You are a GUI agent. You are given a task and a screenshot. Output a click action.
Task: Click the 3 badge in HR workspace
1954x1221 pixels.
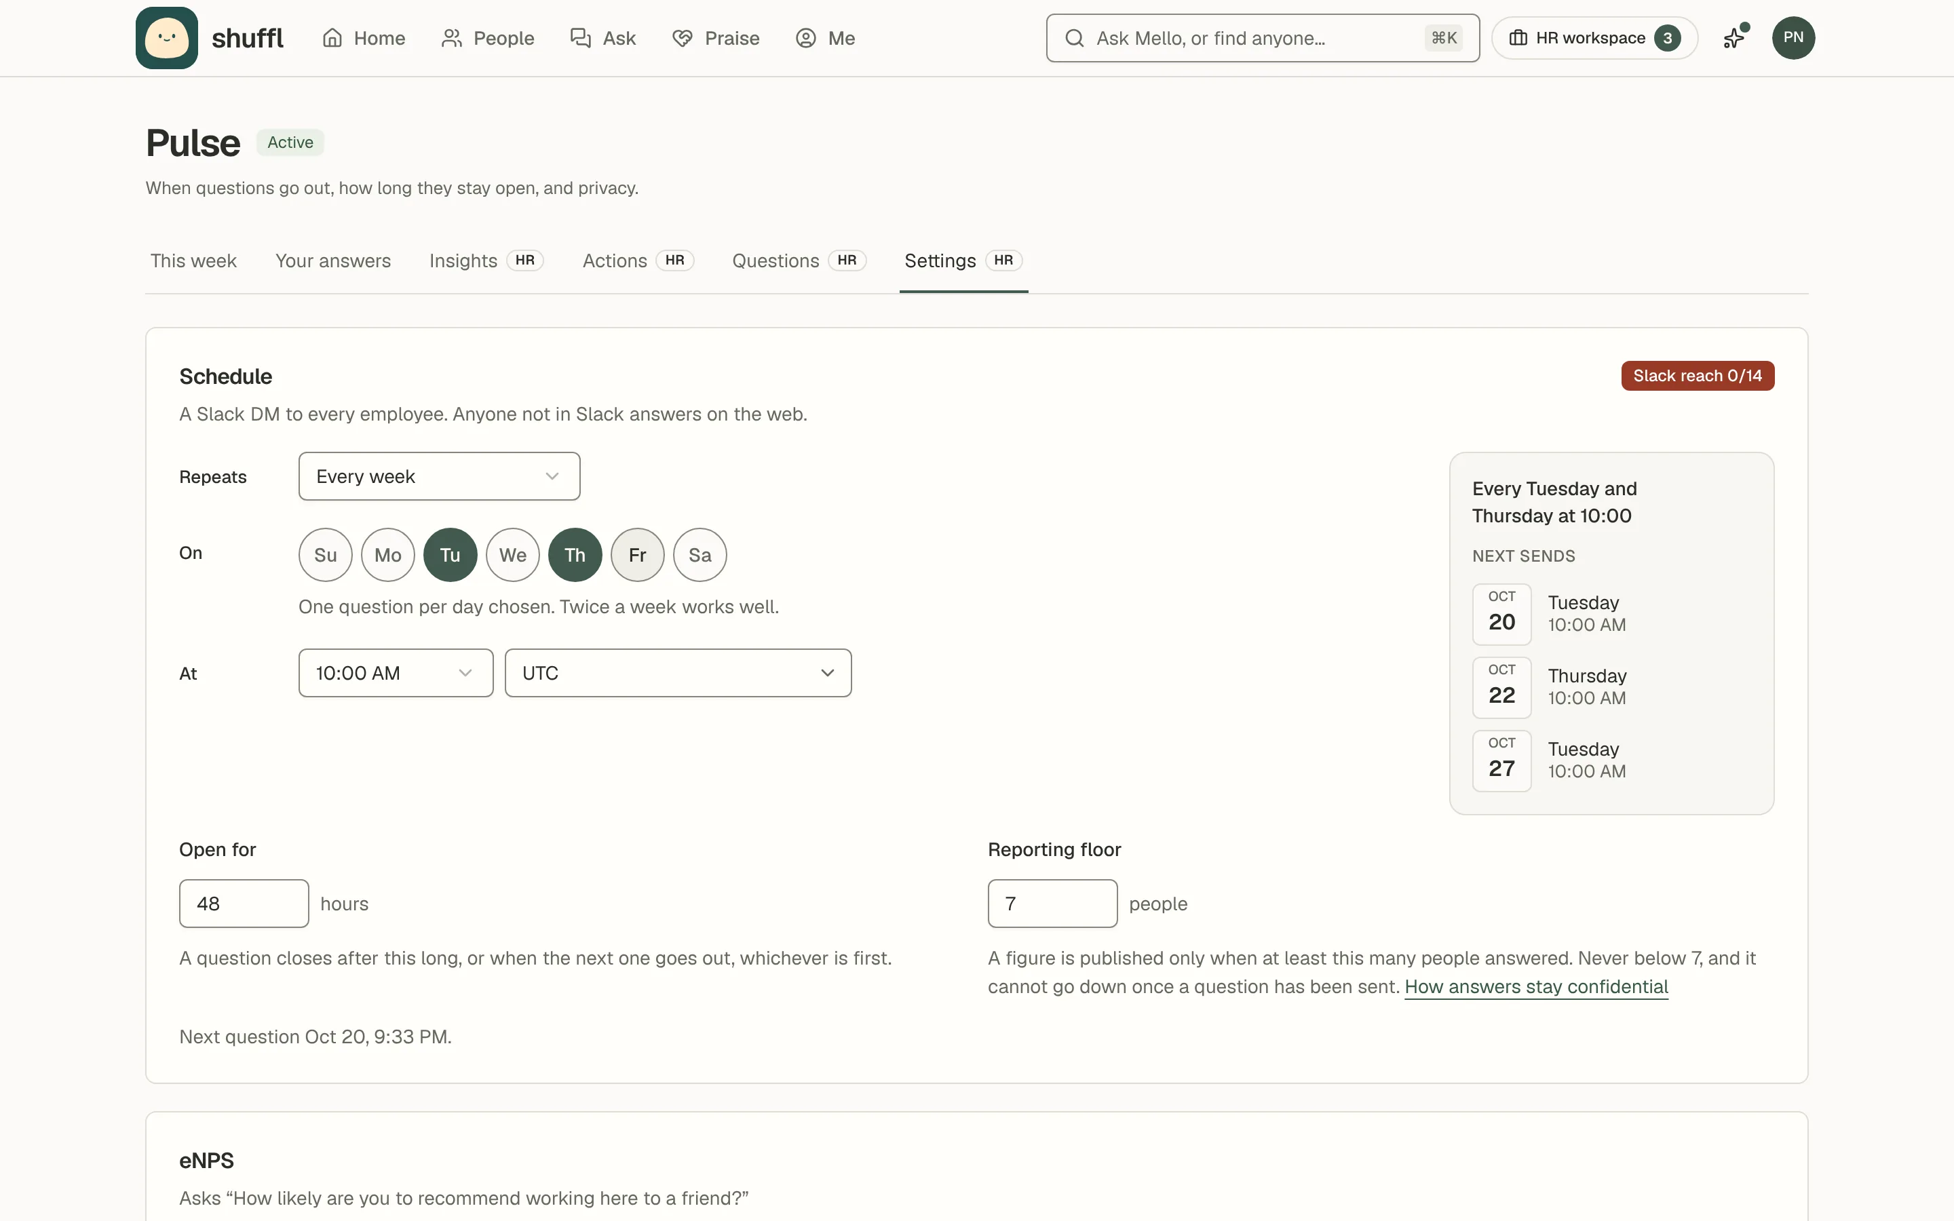1668,38
